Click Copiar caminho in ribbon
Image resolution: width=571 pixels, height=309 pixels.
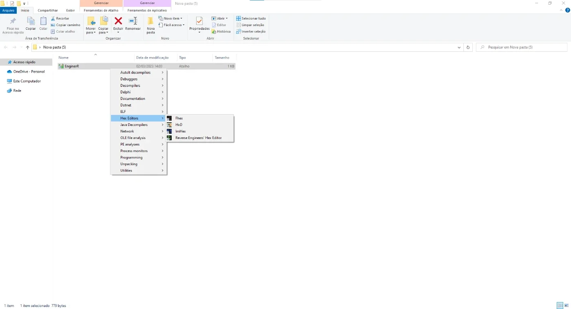pyautogui.click(x=65, y=25)
